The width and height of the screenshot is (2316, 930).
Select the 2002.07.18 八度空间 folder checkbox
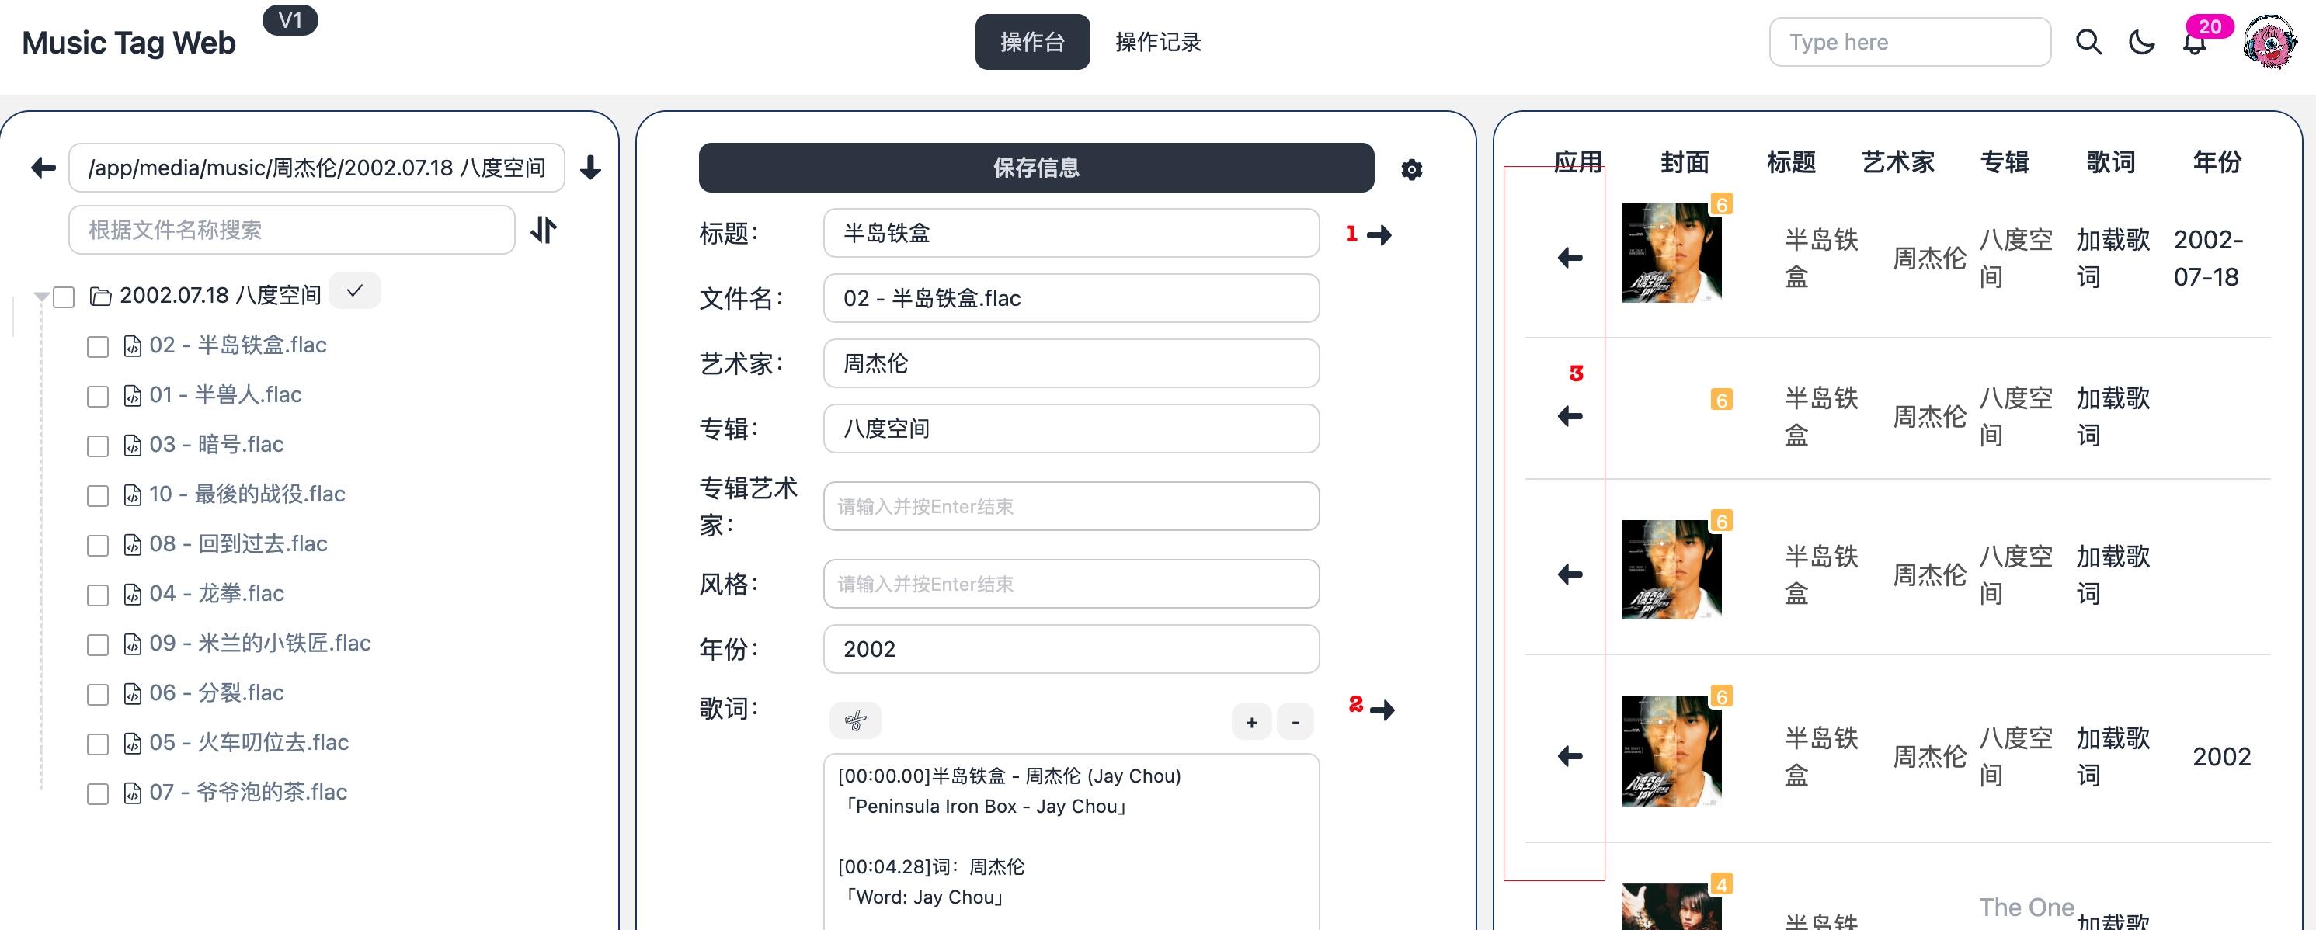(64, 297)
